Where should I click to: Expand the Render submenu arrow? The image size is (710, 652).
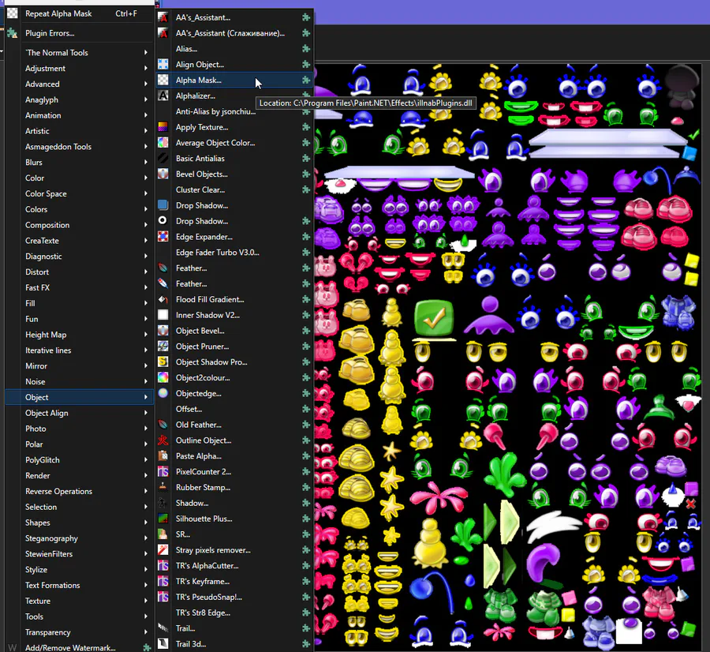[146, 476]
